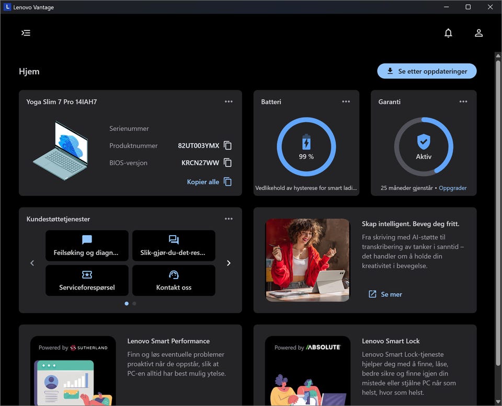Select the second carousel page dot
This screenshot has width=502, height=406.
pos(134,303)
